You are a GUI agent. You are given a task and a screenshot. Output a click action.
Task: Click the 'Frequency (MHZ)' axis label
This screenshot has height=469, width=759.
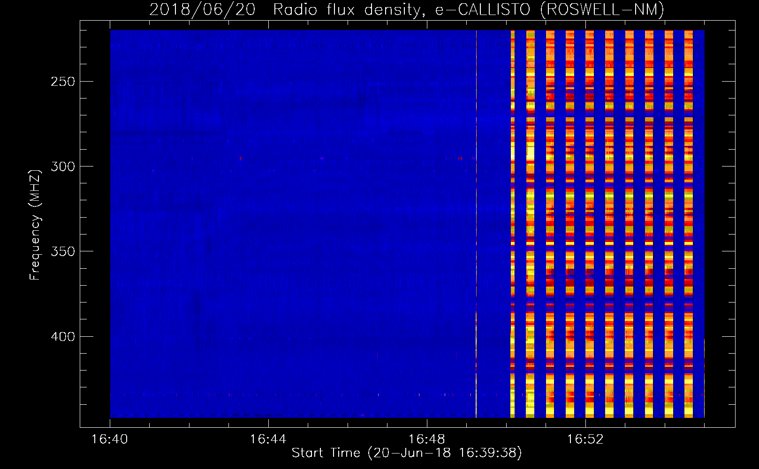(35, 225)
